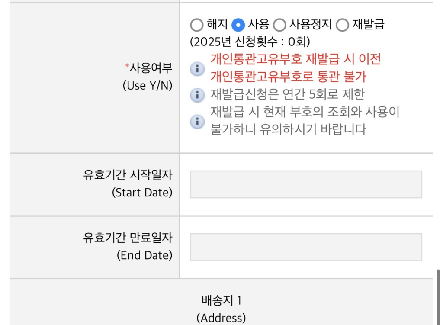This screenshot has height=325, width=443.
Task: Click the 사용정지 option label text
Action: (x=310, y=24)
